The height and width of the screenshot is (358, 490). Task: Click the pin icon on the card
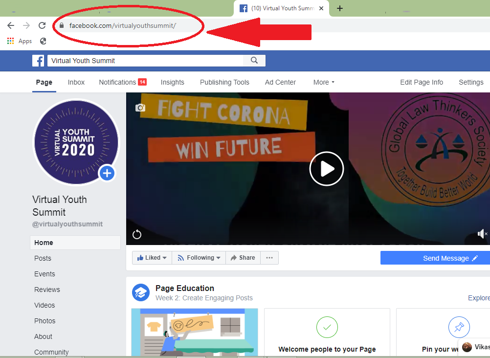tap(459, 327)
